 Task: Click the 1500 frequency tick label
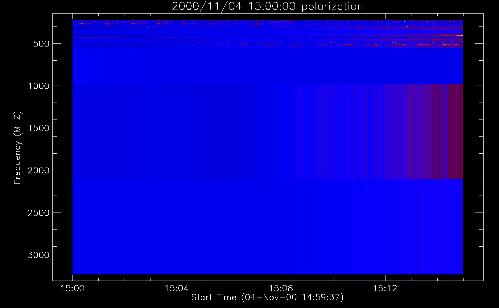[39, 128]
